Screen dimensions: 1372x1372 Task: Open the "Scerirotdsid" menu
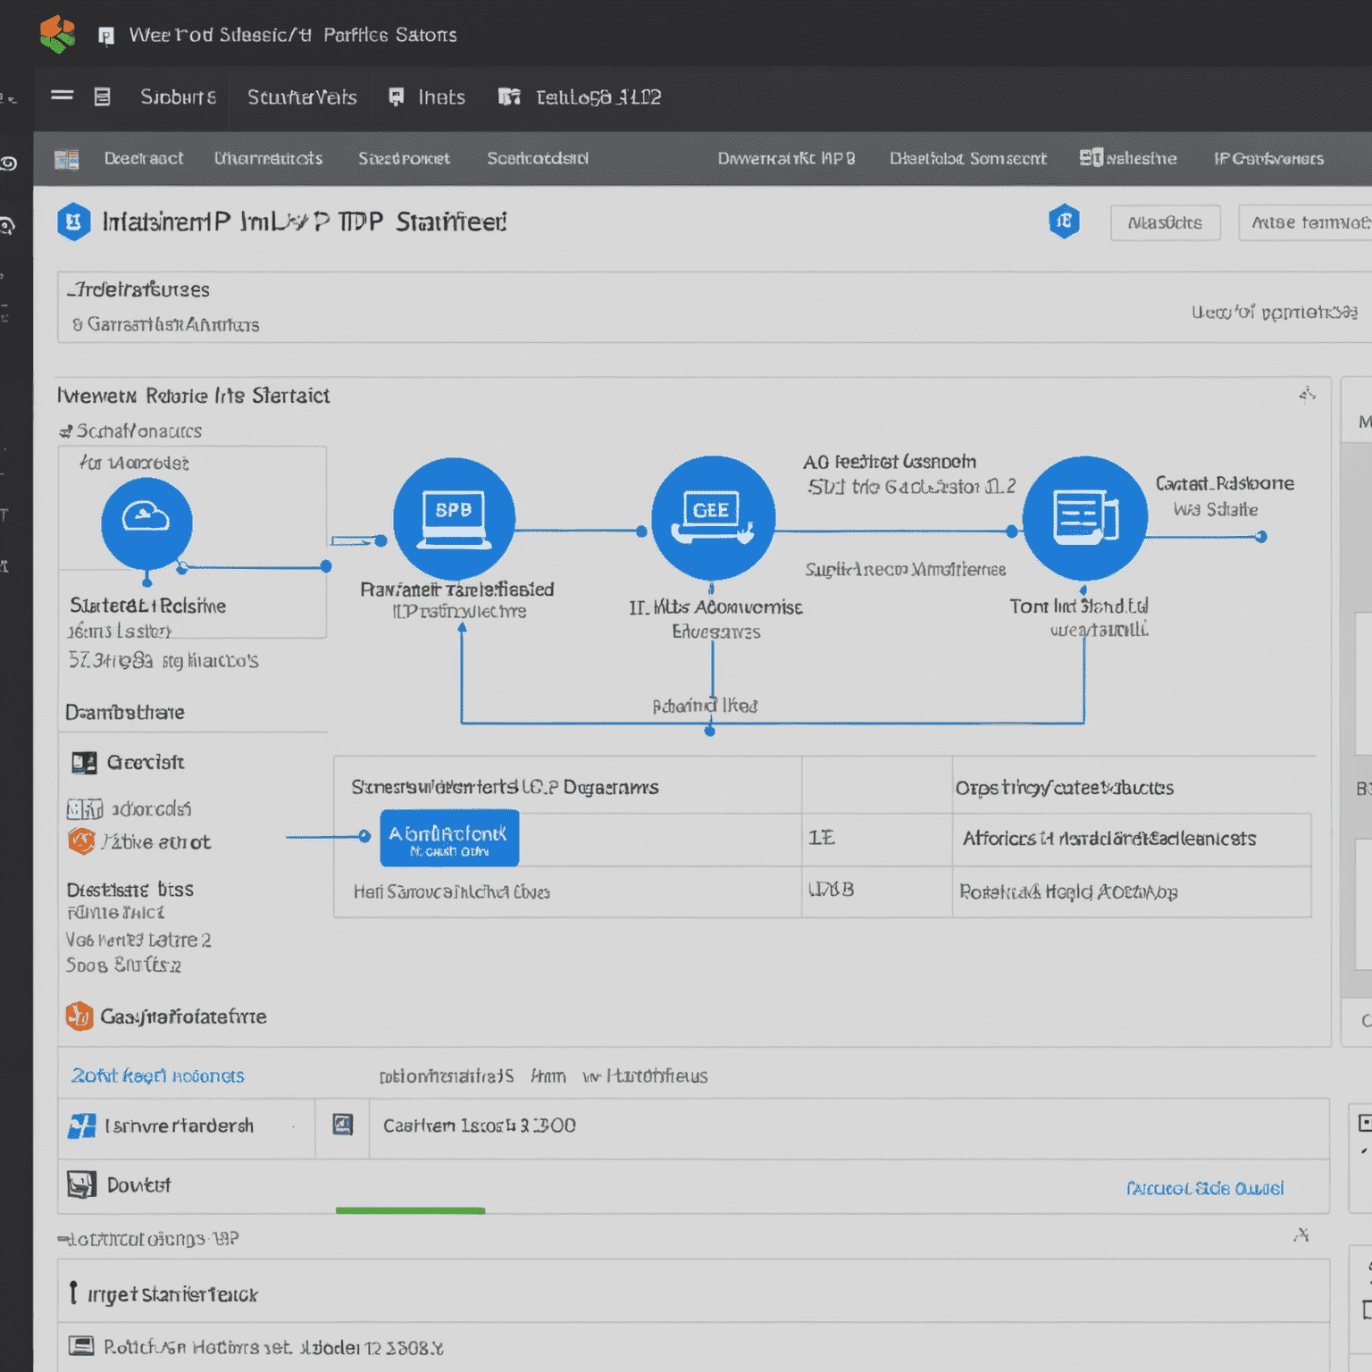point(538,158)
